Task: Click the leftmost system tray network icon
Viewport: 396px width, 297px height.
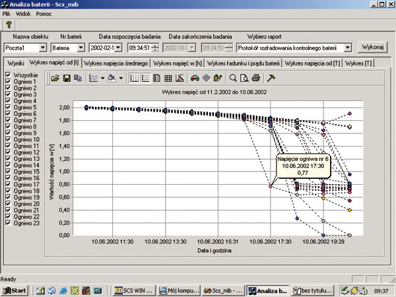Action: 345,290
